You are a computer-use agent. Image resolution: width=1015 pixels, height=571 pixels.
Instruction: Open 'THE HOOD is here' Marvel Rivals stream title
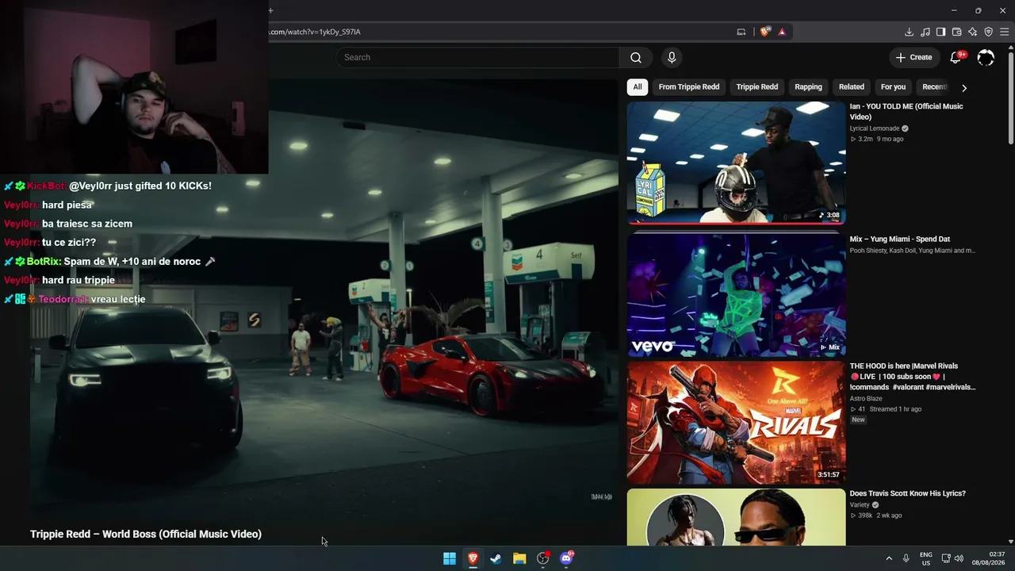click(913, 377)
